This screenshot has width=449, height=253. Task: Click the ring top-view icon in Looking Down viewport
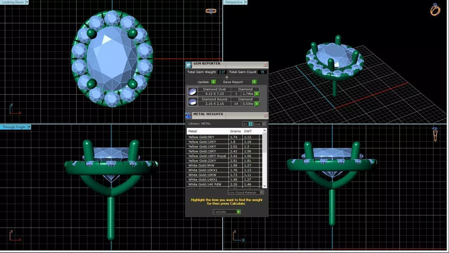tap(211, 11)
